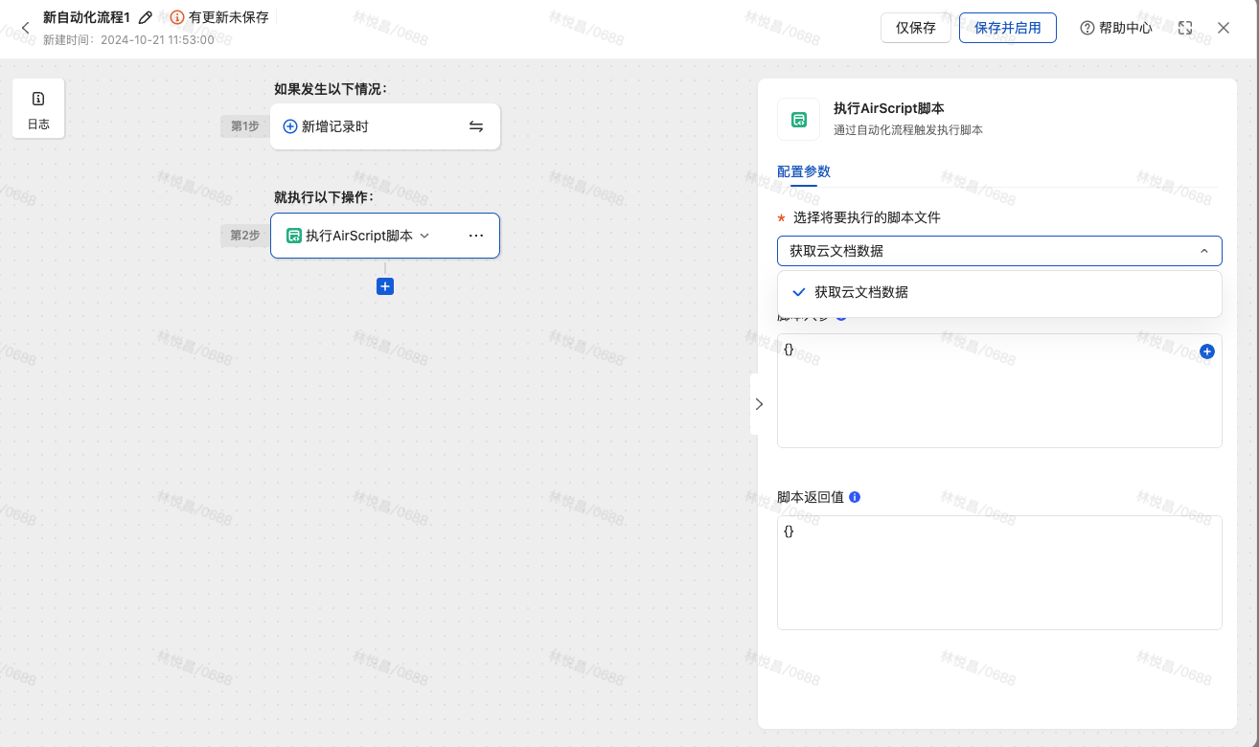Image resolution: width=1259 pixels, height=747 pixels.
Task: Click pencil icon to rename the flow
Action: tap(146, 17)
